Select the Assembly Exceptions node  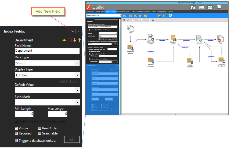[x=222, y=62]
